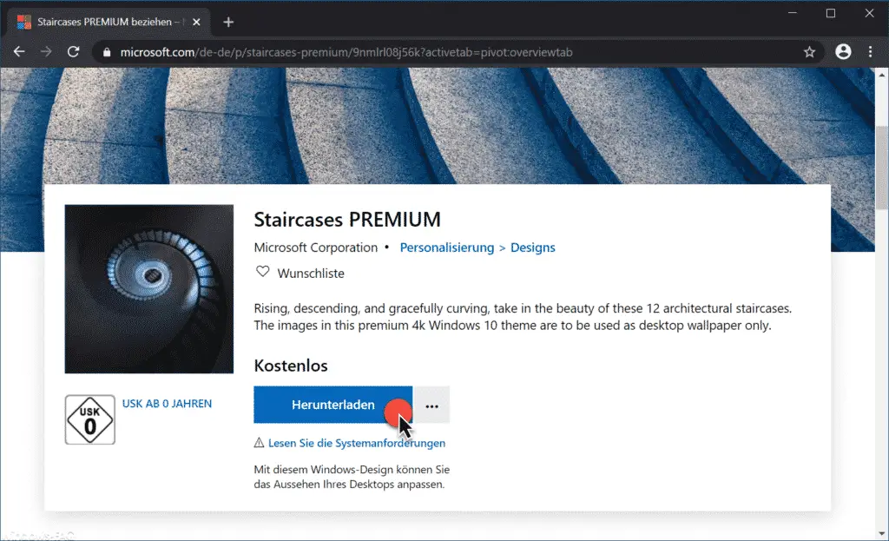Open the Designs category link
This screenshot has height=541, width=889.
[533, 247]
